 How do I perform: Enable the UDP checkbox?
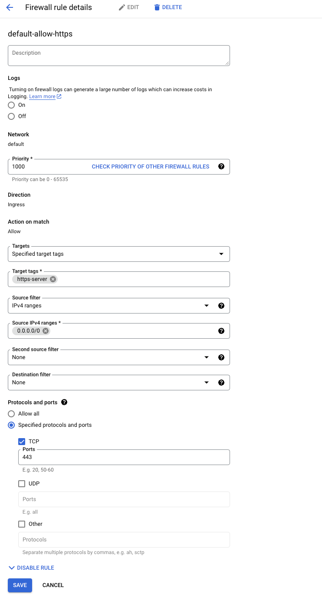tap(22, 484)
